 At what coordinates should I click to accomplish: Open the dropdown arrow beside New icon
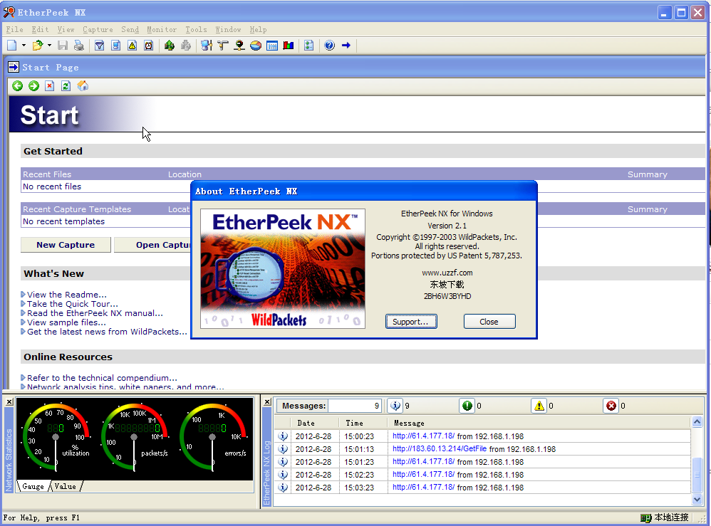point(24,46)
